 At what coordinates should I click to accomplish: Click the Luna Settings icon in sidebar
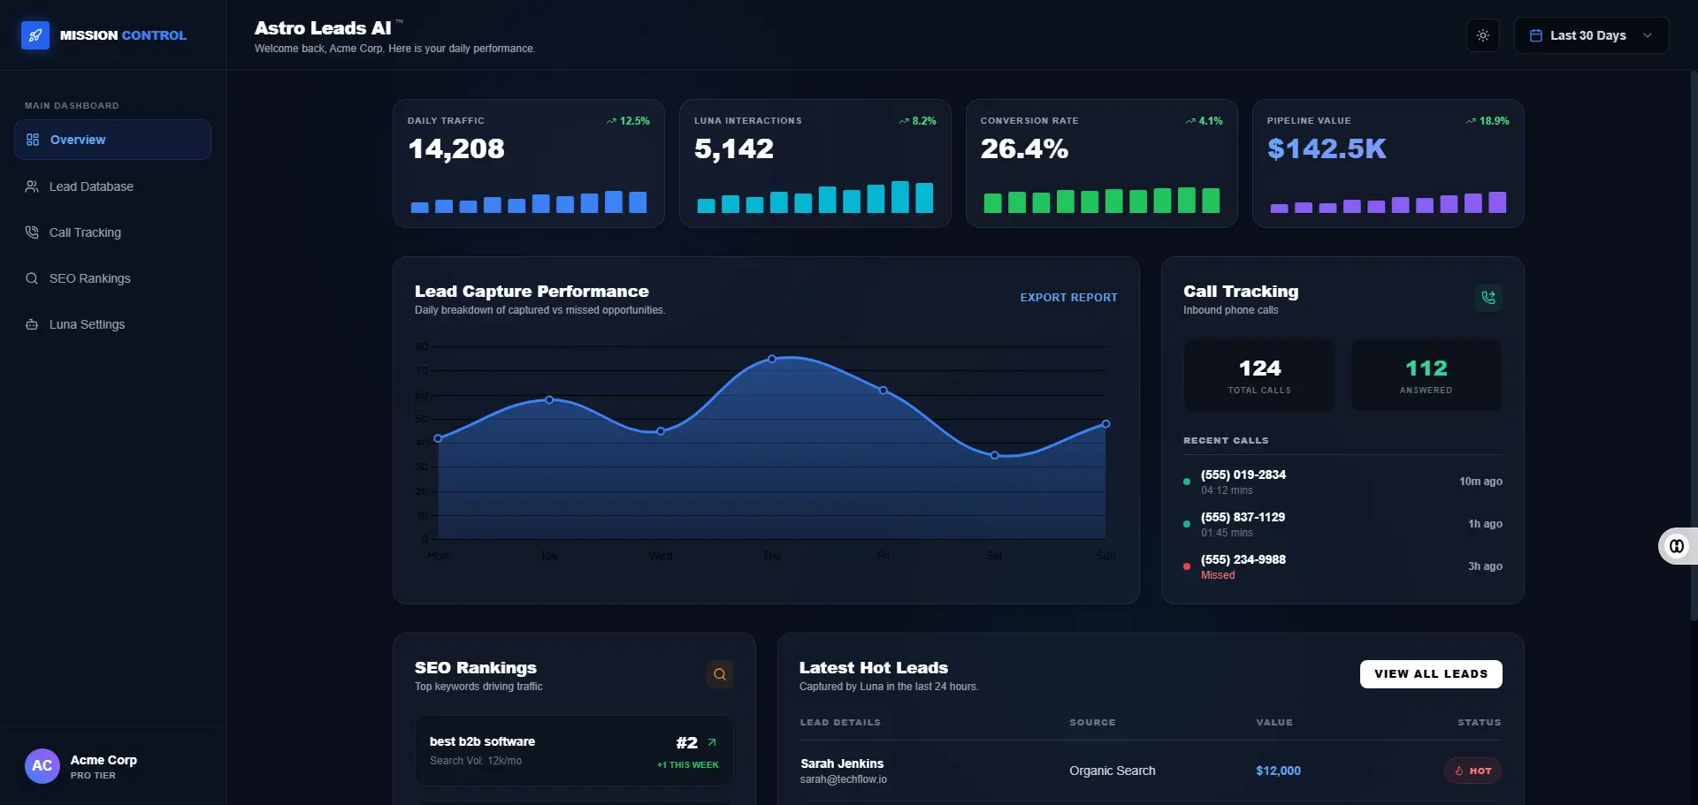click(32, 324)
